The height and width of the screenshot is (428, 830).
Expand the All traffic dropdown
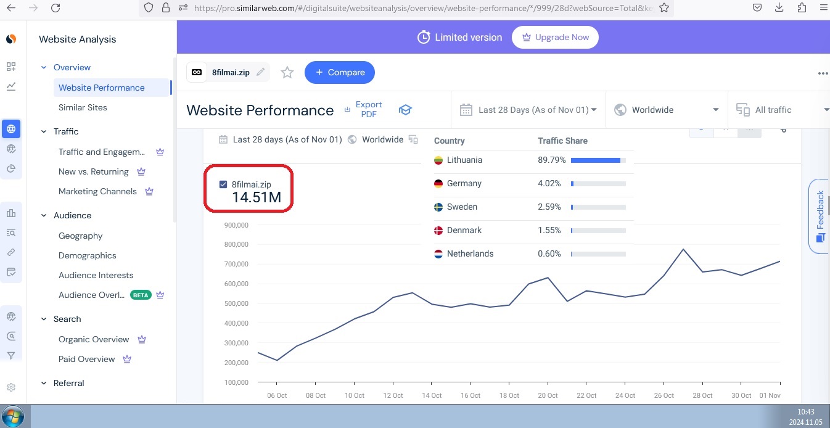click(781, 110)
